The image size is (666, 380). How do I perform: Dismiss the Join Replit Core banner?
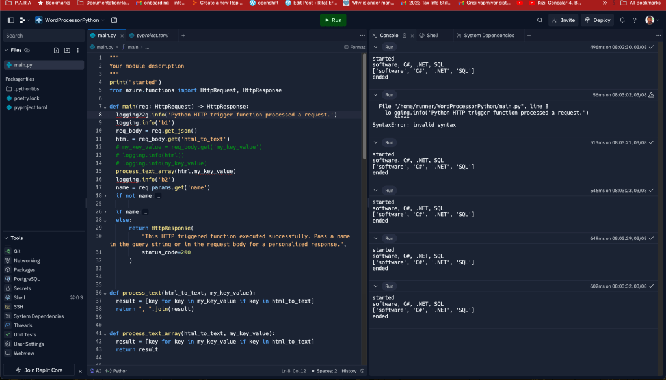click(x=80, y=372)
